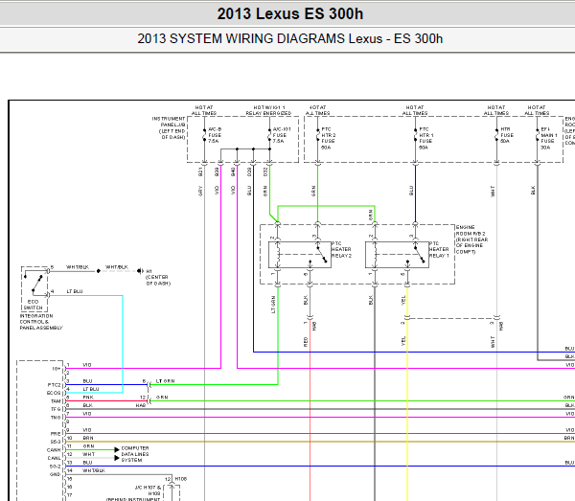Click the ECO SWITCH label
This screenshot has width=575, height=501.
pyautogui.click(x=33, y=305)
